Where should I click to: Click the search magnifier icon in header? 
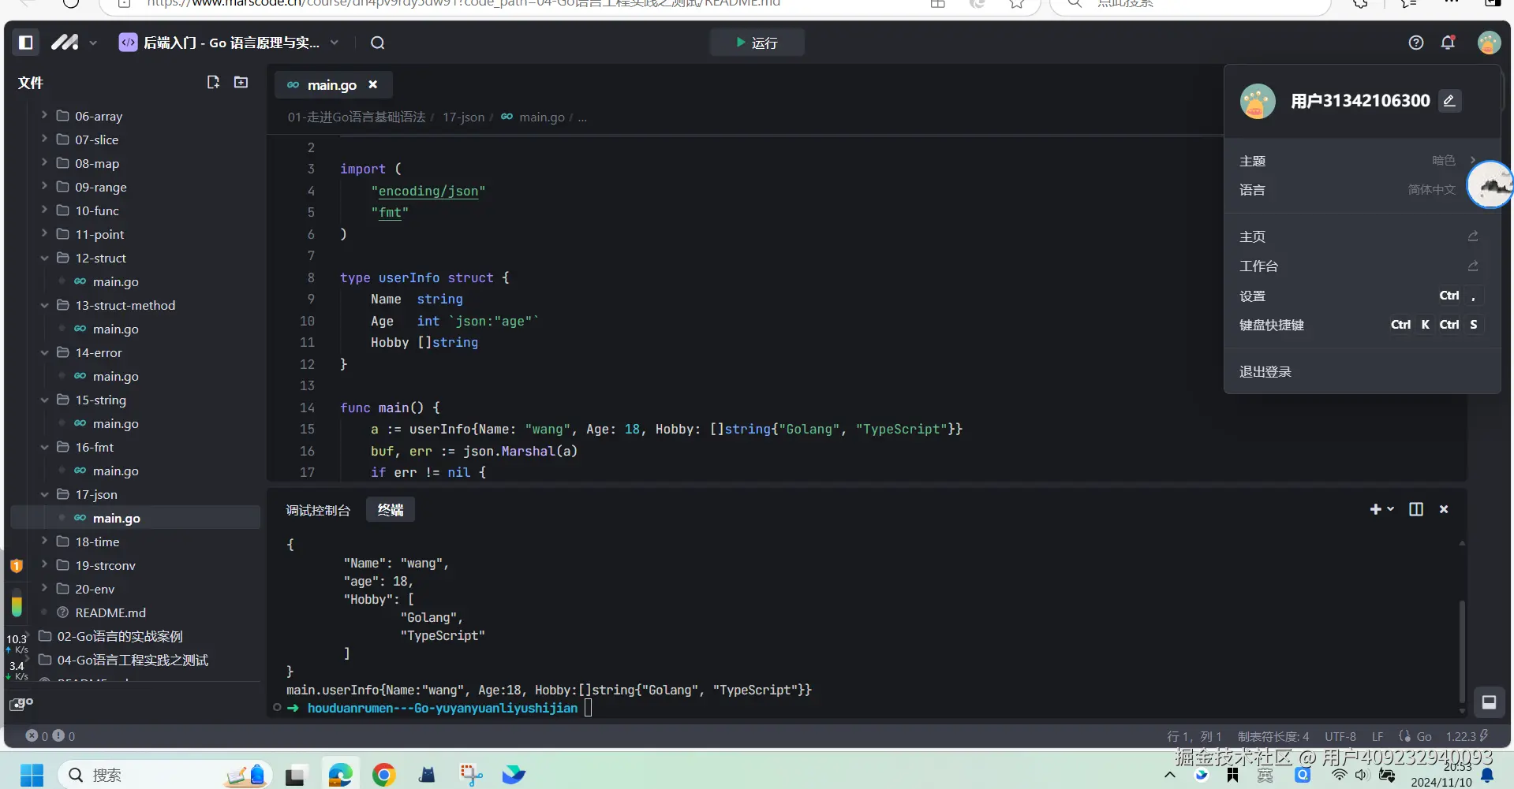377,43
